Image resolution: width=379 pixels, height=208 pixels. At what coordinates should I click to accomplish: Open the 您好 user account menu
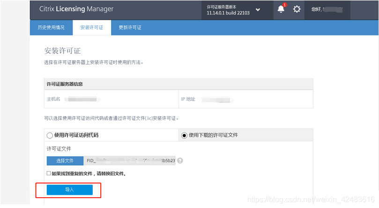coord(327,9)
